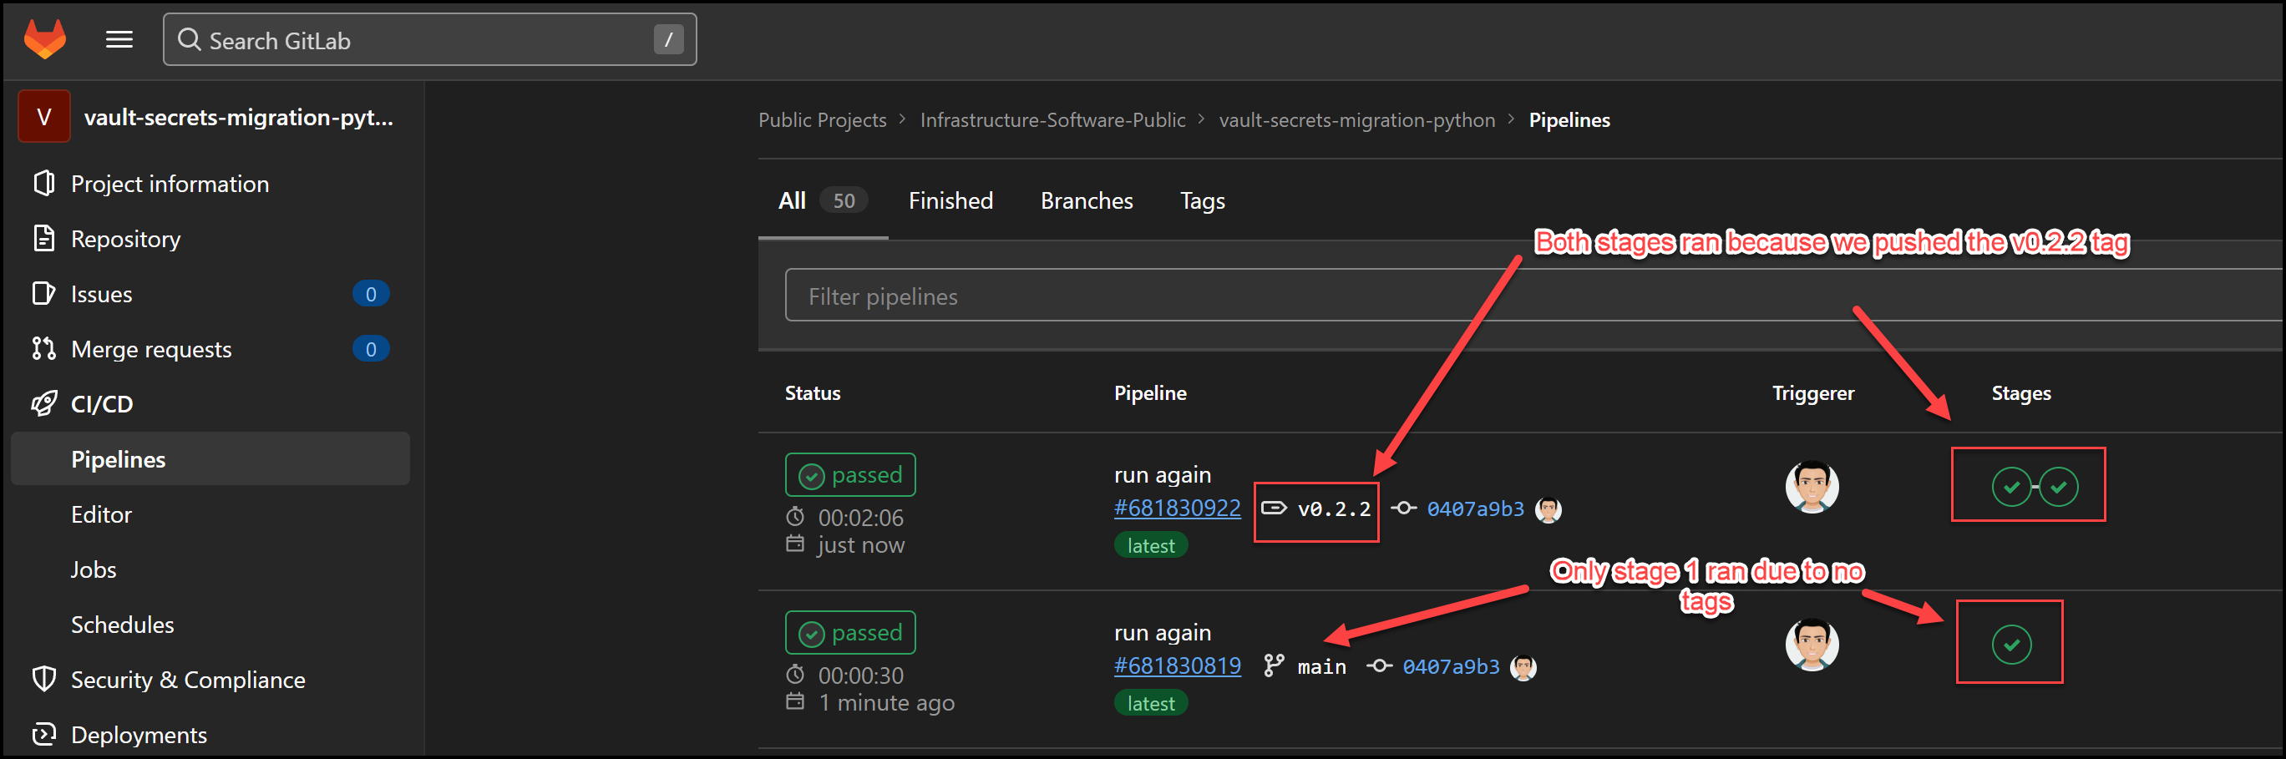
Task: Open the CI/CD rocket icon
Action: click(x=43, y=403)
